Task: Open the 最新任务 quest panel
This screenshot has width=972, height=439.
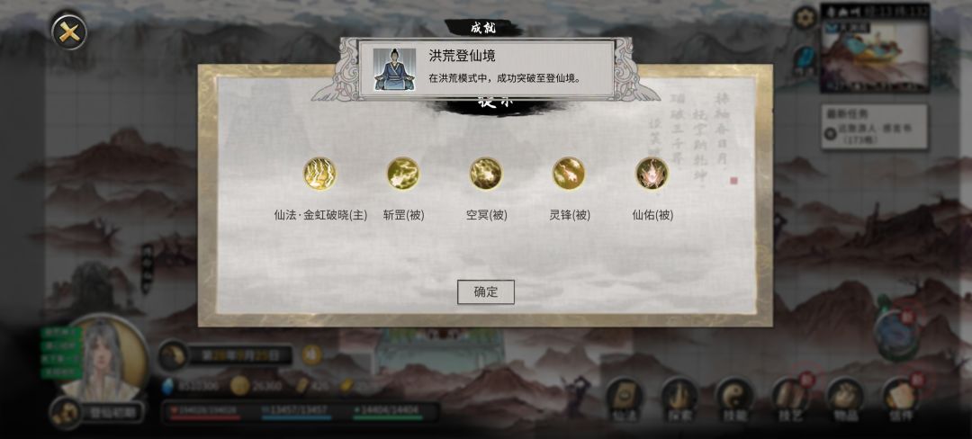Action: pyautogui.click(x=875, y=126)
